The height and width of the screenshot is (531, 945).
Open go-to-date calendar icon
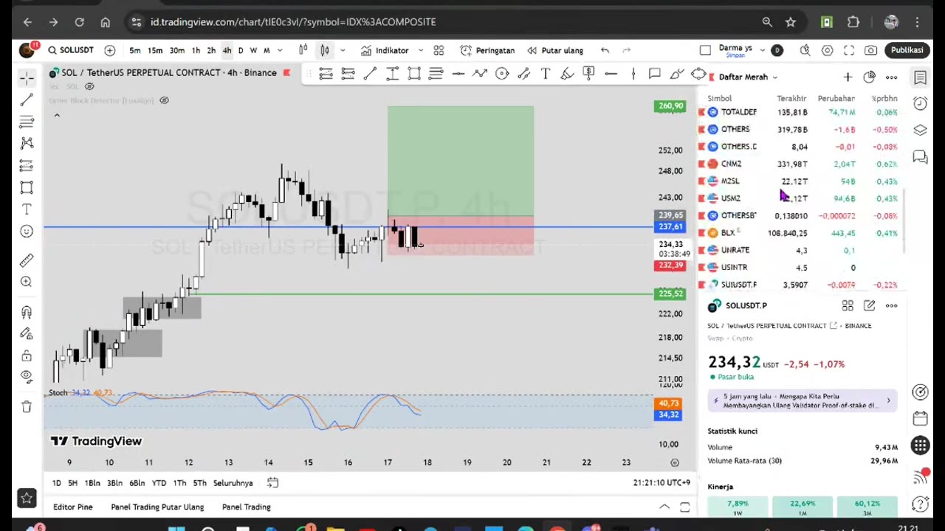tap(272, 483)
